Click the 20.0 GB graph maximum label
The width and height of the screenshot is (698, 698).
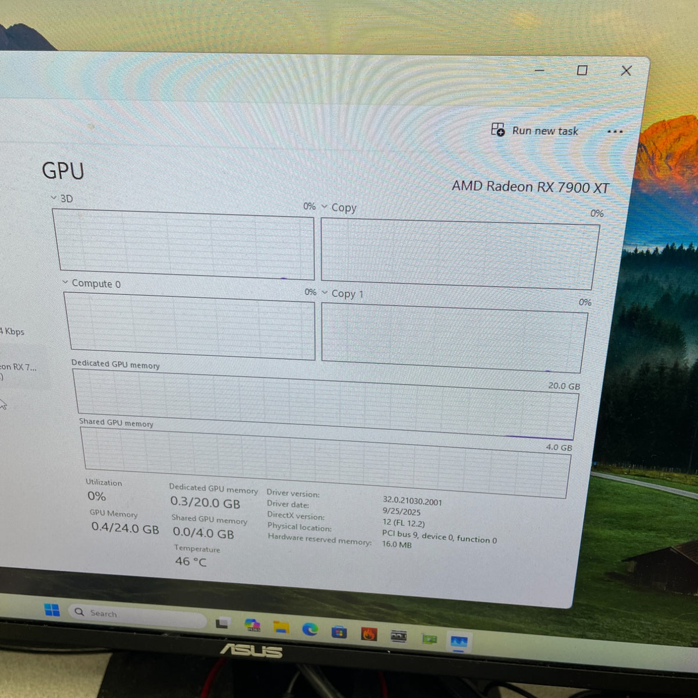pos(564,386)
